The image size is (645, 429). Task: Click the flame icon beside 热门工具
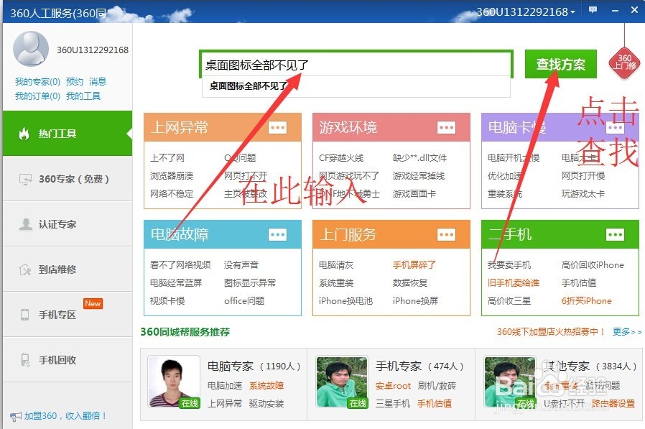(x=24, y=134)
